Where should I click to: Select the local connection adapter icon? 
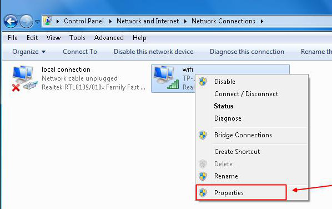point(24,78)
